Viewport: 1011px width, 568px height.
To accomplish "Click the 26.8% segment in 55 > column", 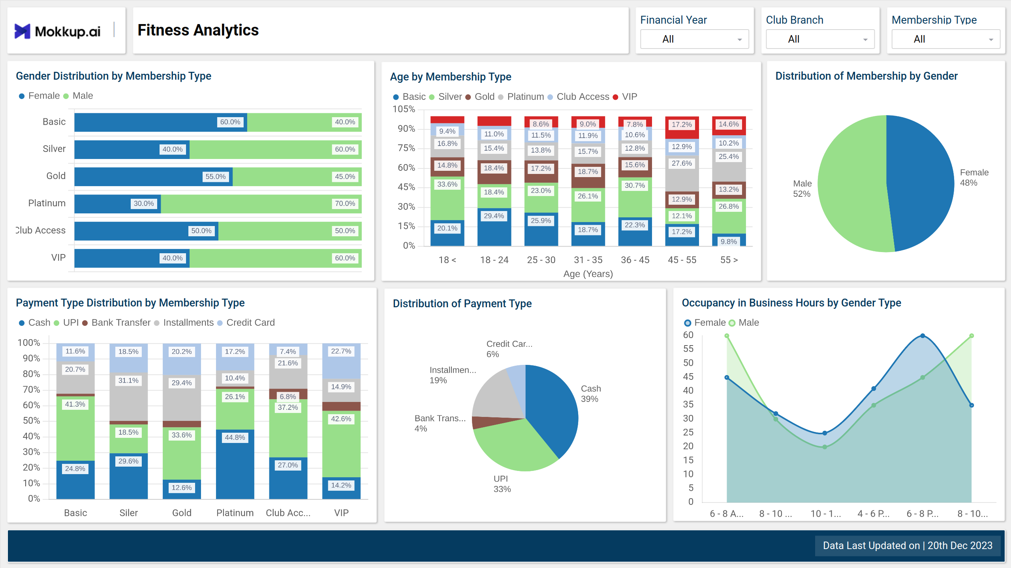I will tap(729, 216).
